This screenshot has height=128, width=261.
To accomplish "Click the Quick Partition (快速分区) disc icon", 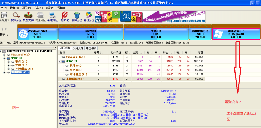I will point(40,15).
